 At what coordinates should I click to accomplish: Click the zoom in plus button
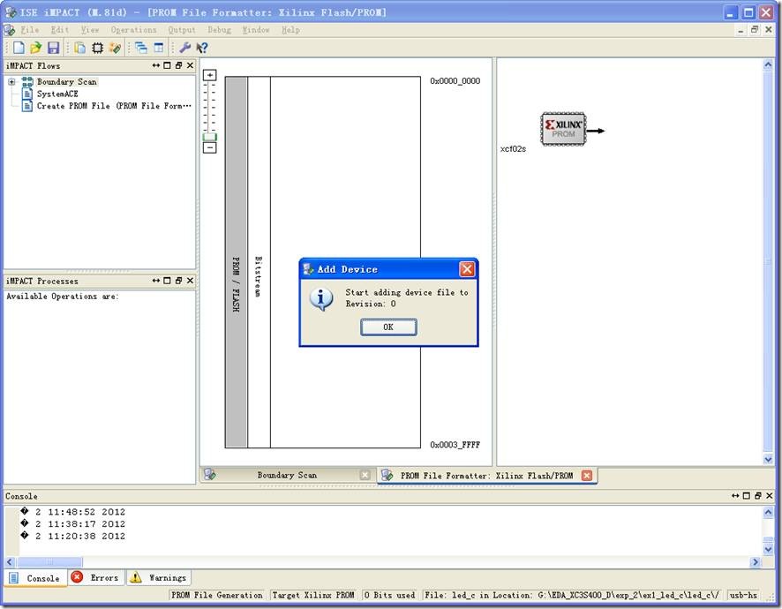(x=209, y=75)
